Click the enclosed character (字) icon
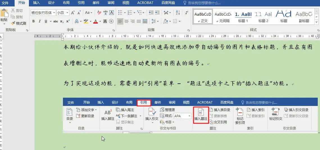The width and height of the screenshot is (320, 150). [111, 21]
